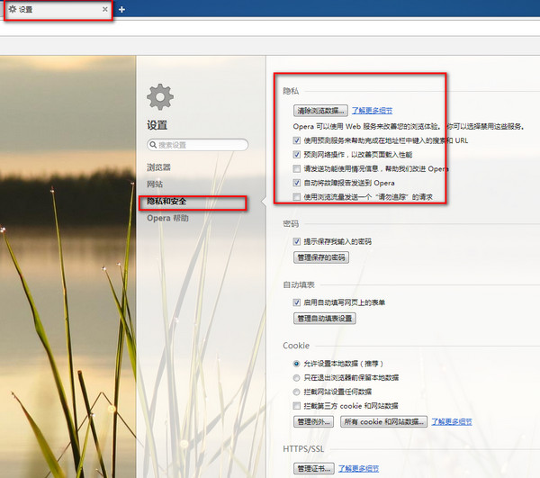Open 了解更多细节 link in the privacy section
This screenshot has width=540, height=478.
tap(372, 111)
